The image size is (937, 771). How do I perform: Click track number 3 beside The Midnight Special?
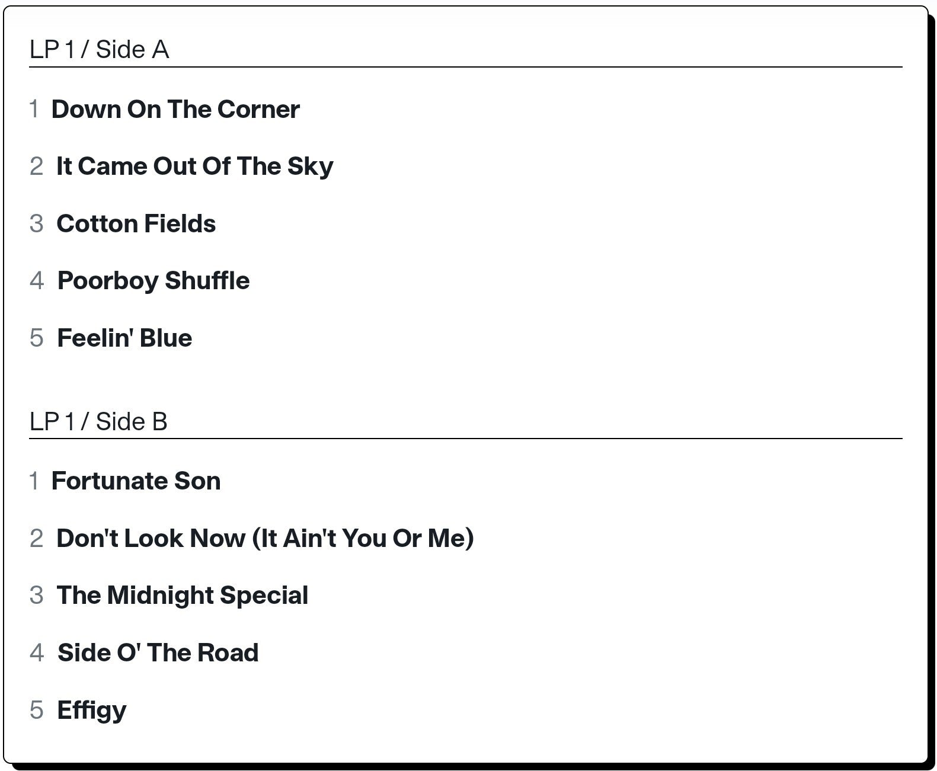tap(36, 596)
